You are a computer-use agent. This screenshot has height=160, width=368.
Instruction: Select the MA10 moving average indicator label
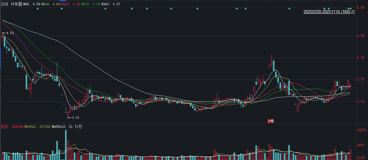coord(51,4)
